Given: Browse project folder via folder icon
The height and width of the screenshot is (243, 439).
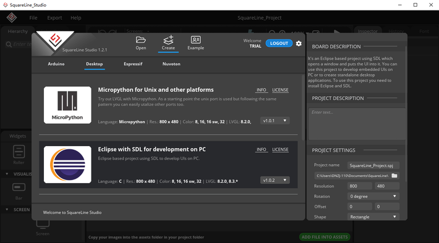Looking at the screenshot, I should pyautogui.click(x=394, y=176).
